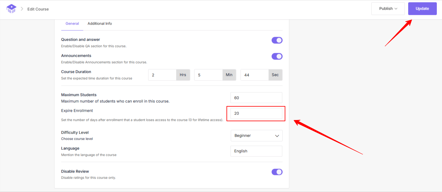
Task: Click the Language input field
Action: coord(256,151)
